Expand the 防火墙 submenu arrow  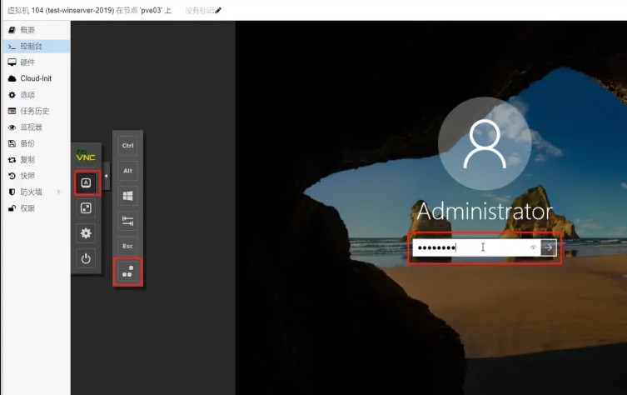59,192
